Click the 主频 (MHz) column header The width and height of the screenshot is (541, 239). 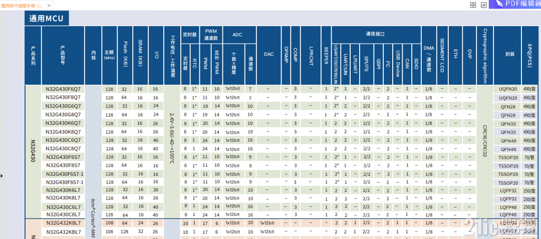tap(110, 55)
